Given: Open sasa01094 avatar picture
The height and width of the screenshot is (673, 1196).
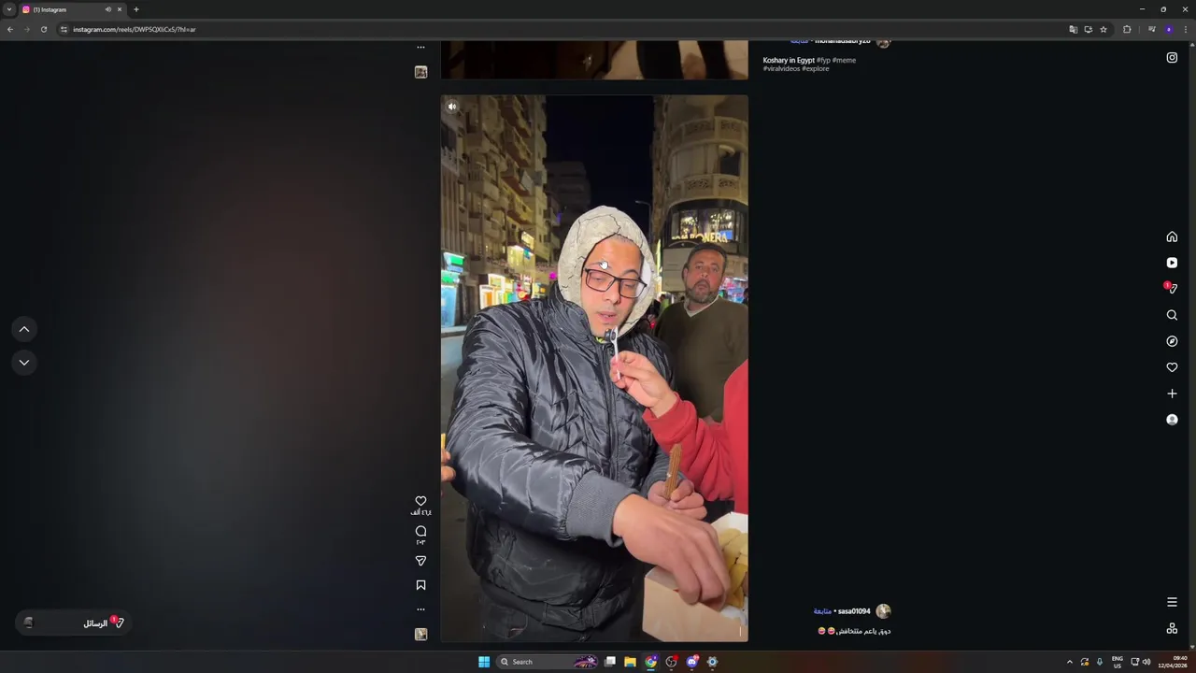Looking at the screenshot, I should (x=883, y=611).
